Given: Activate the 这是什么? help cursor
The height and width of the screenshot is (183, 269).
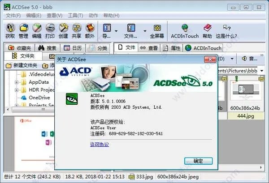Looking at the screenshot, I should (x=227, y=28).
